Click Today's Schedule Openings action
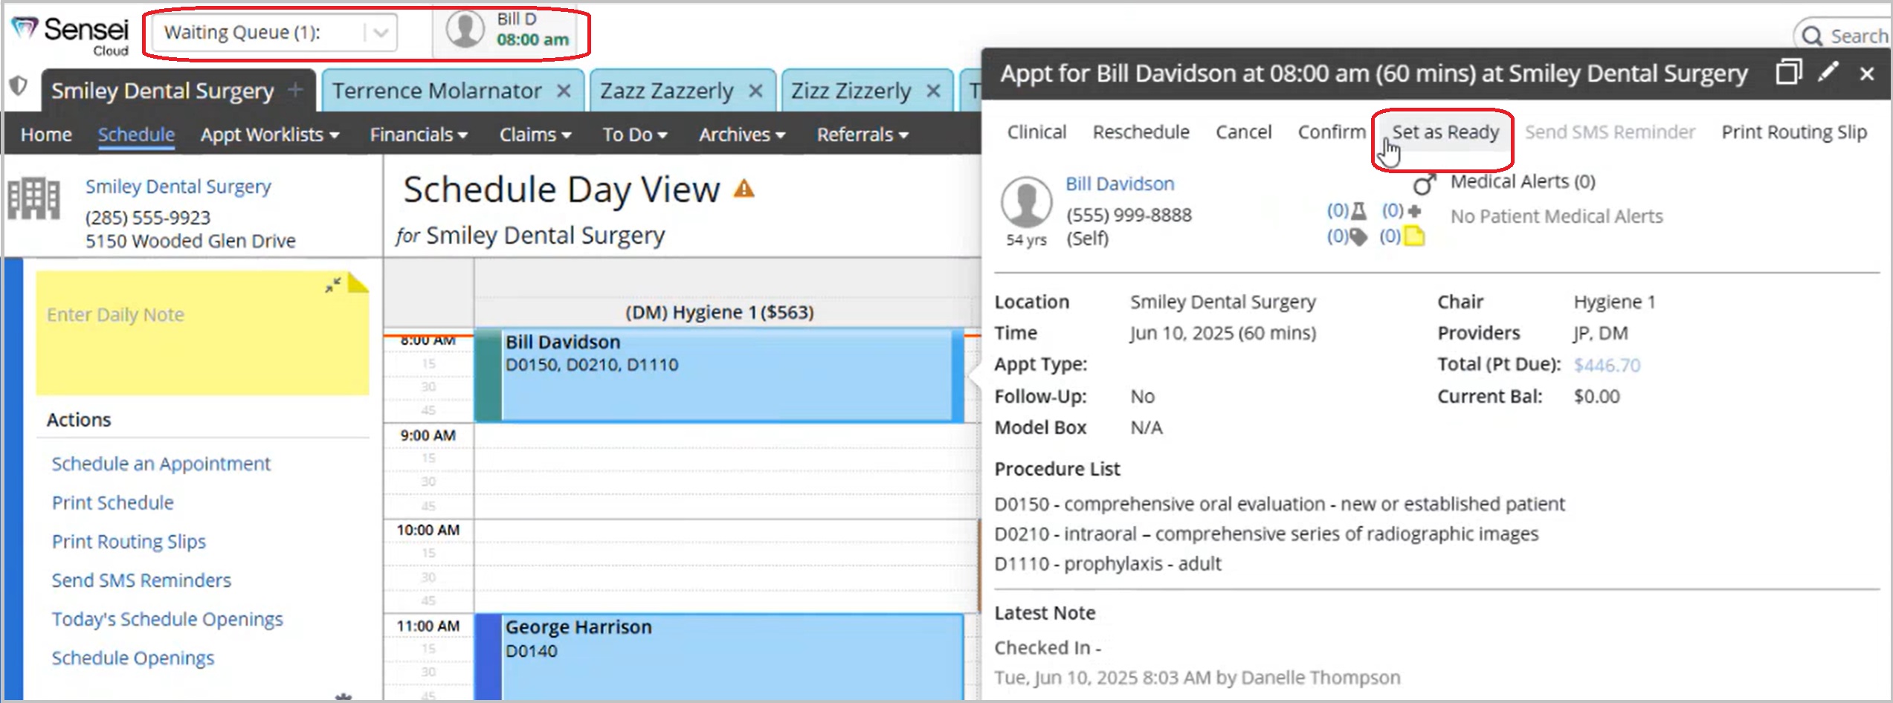 (x=167, y=619)
